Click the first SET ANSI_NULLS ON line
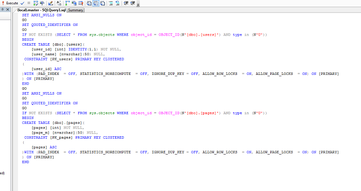 tap(41, 15)
